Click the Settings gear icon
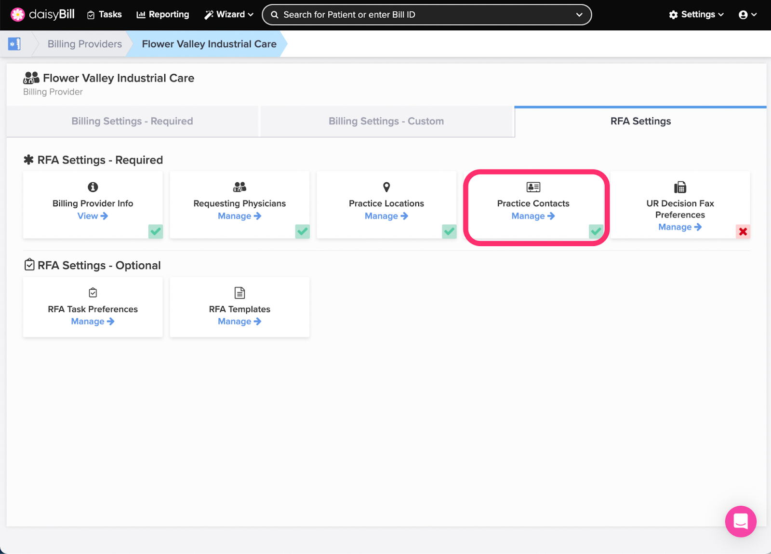 pyautogui.click(x=674, y=15)
